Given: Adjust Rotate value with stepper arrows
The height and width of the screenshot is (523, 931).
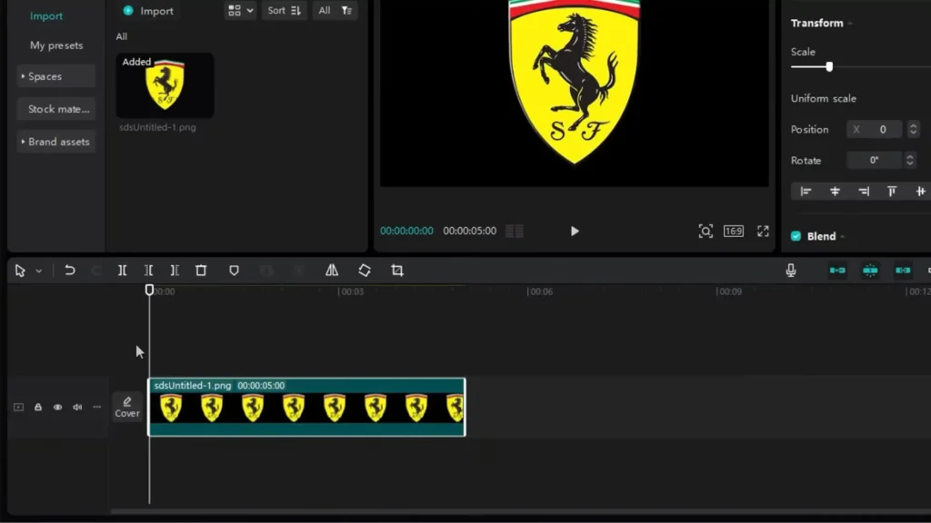Looking at the screenshot, I should pyautogui.click(x=909, y=160).
